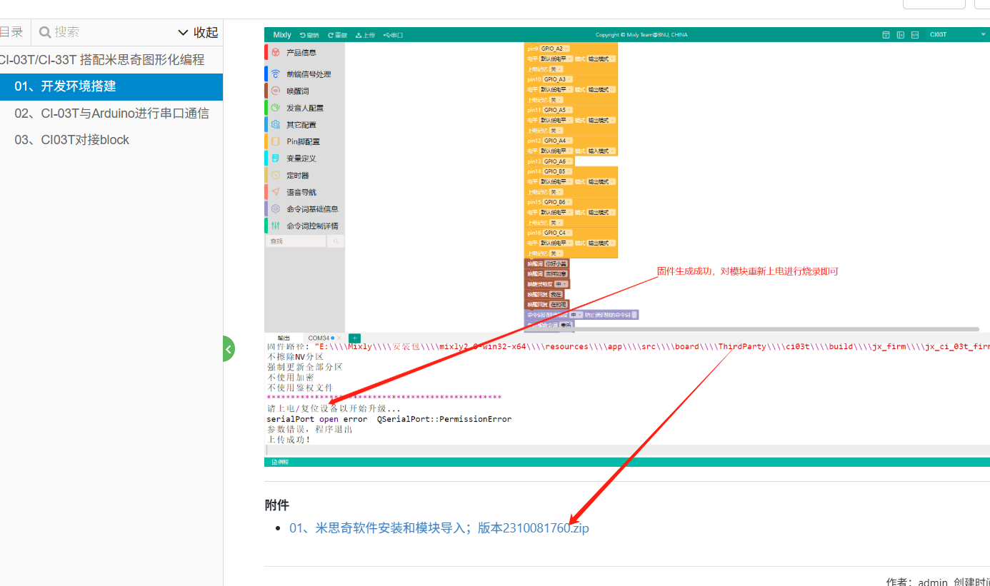Download the 米思奇软件安装和模块导入 zip attachment
Viewport: 990px width, 586px height.
point(439,528)
